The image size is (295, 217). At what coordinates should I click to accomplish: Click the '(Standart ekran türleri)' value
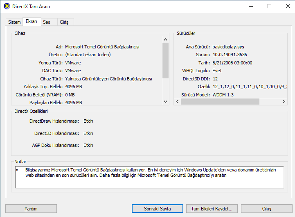88,55
